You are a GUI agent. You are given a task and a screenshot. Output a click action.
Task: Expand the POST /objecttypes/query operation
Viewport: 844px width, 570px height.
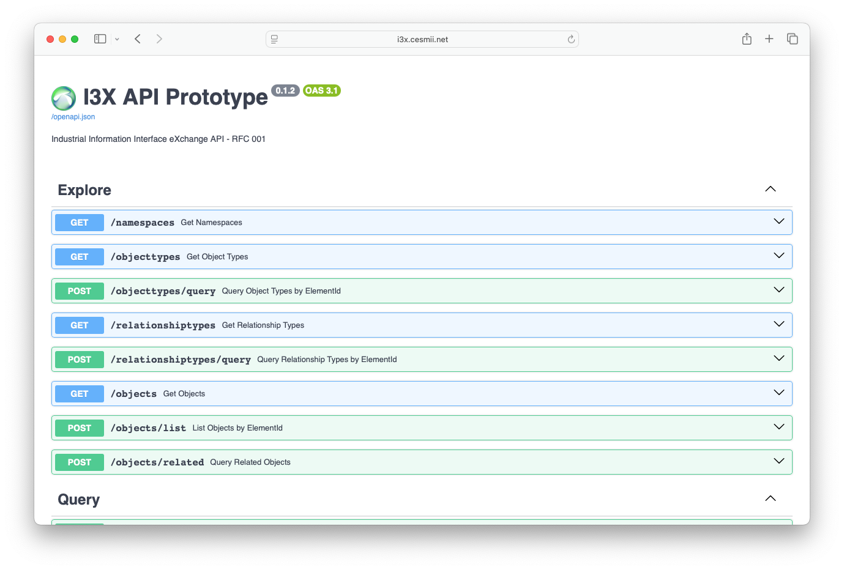pyautogui.click(x=779, y=290)
